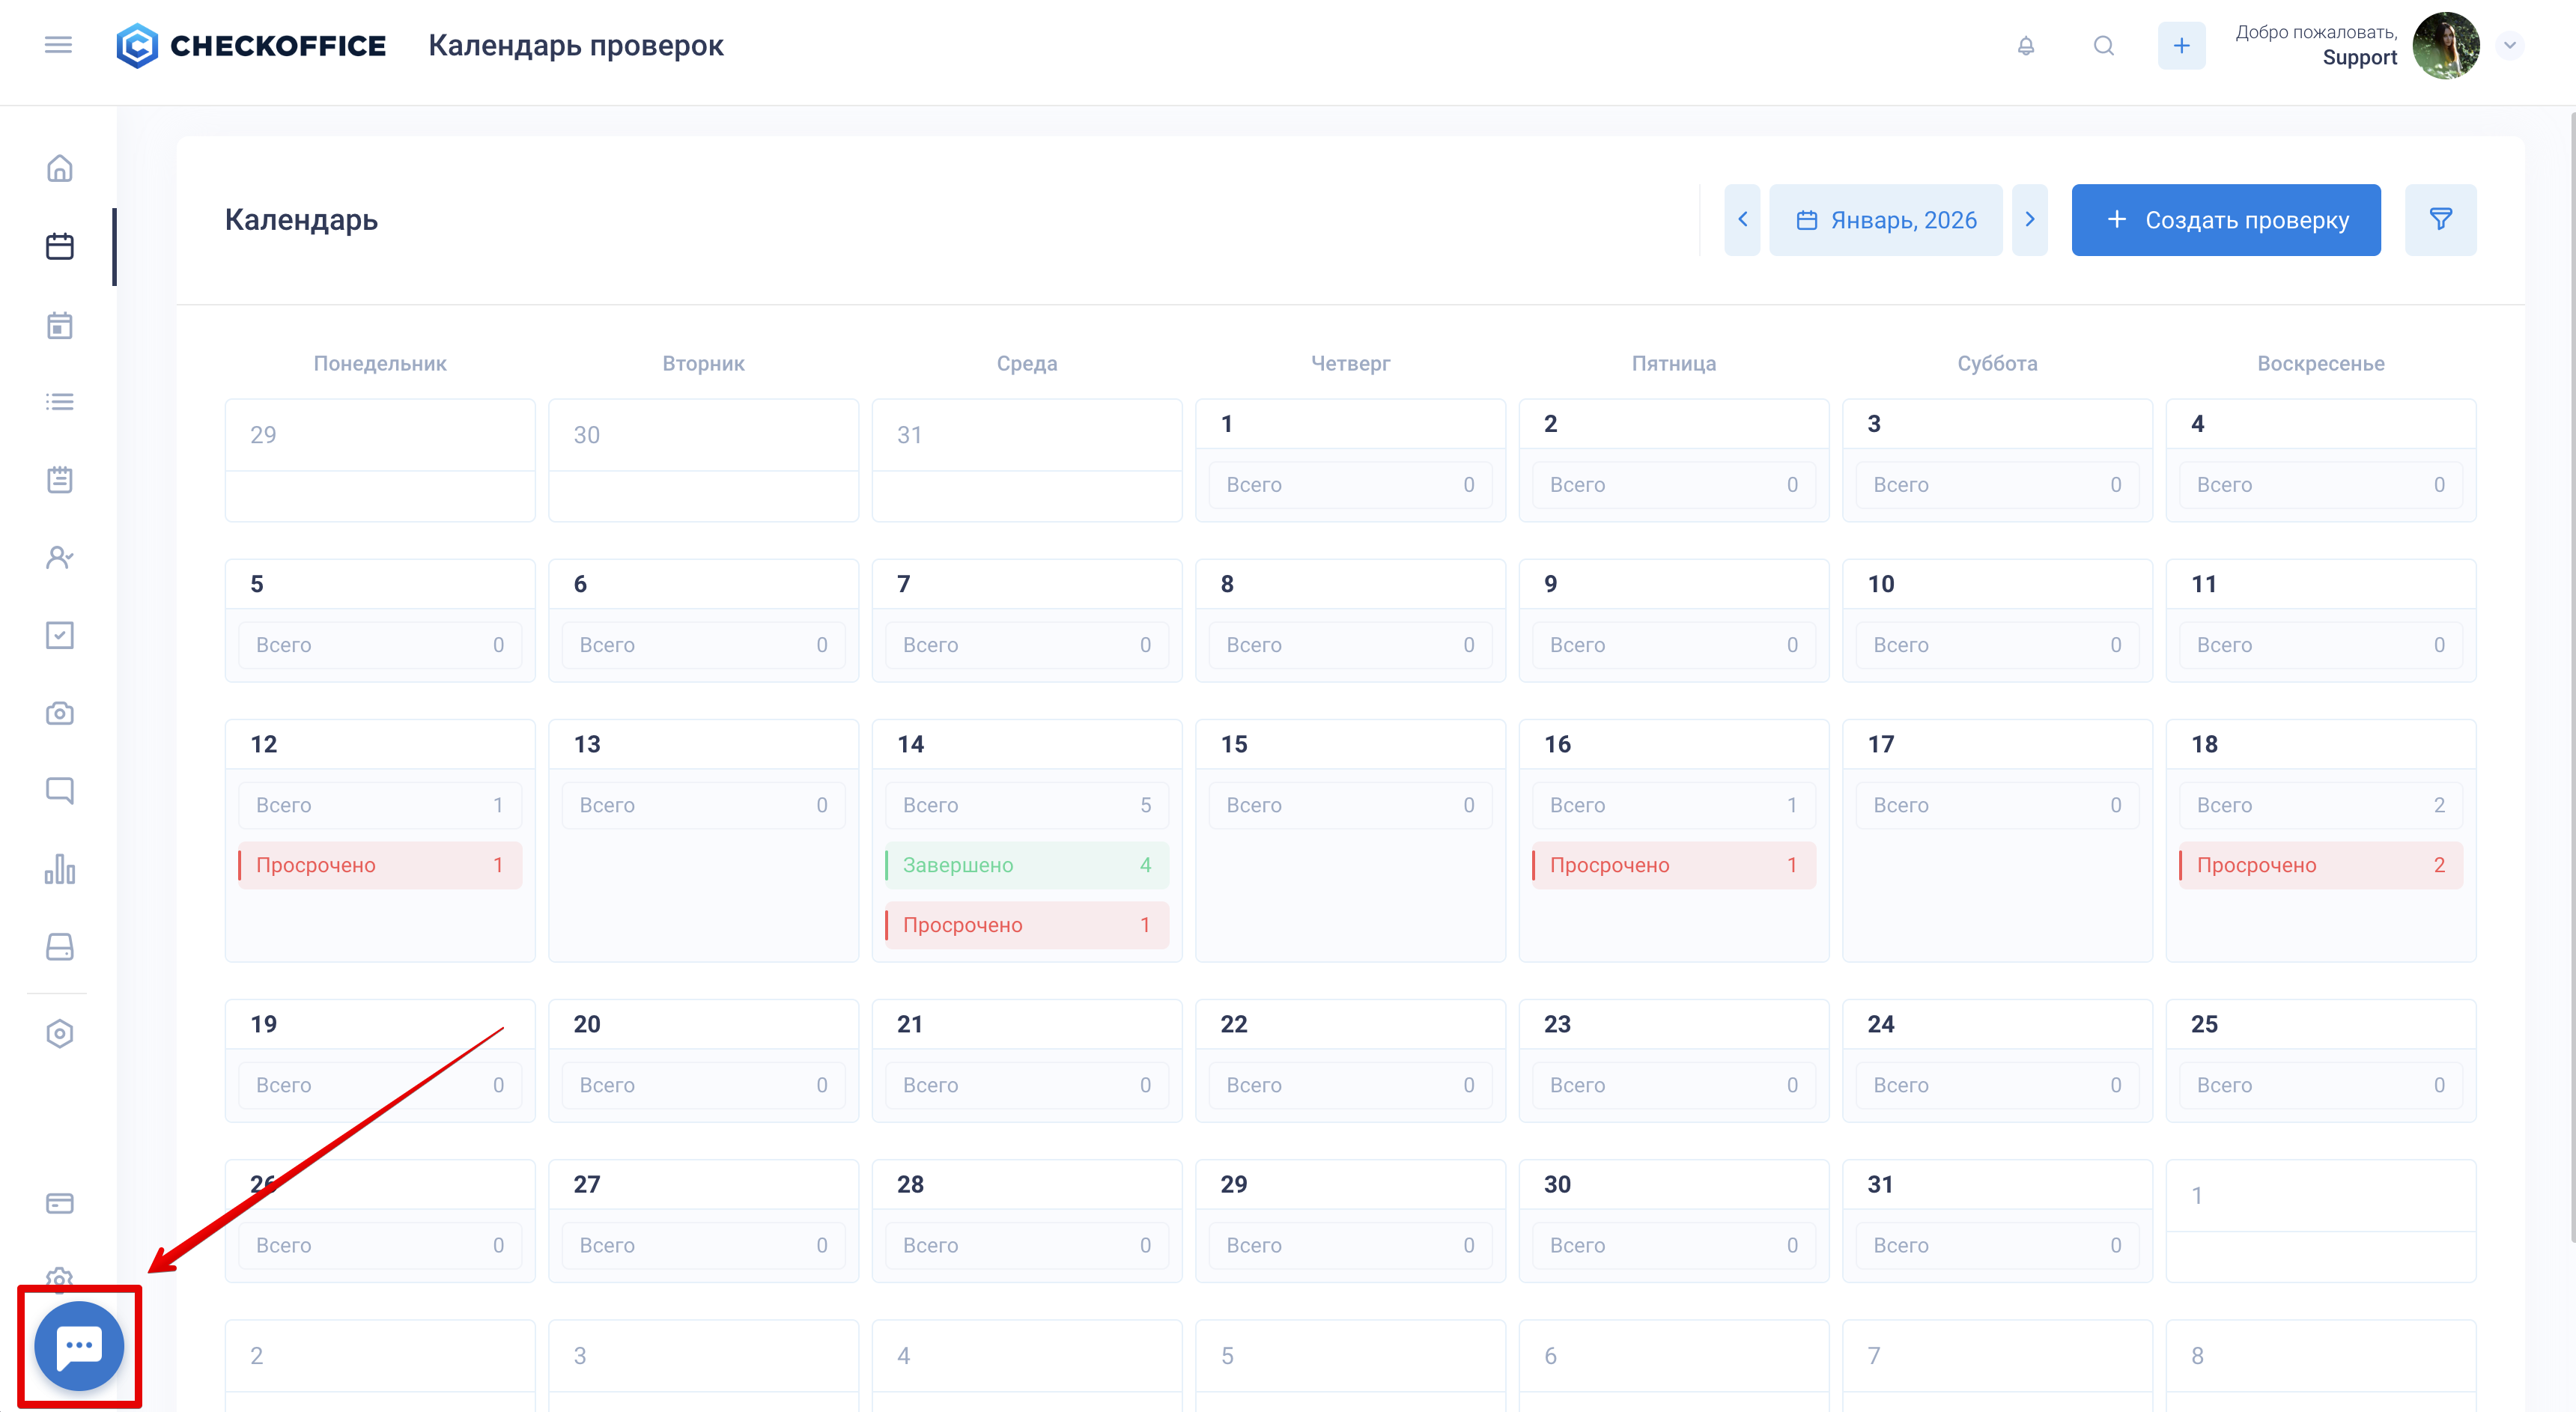
Task: Click the user check sidebar icon
Action: pyautogui.click(x=60, y=557)
